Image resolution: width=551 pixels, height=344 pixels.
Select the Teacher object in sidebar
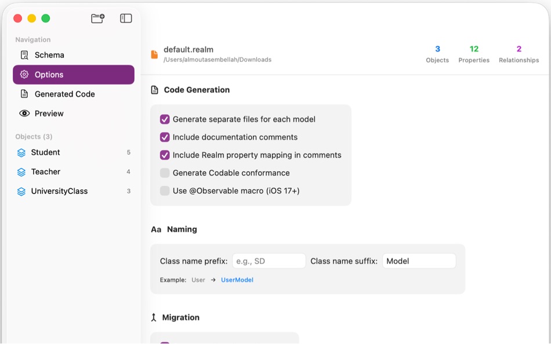[46, 171]
